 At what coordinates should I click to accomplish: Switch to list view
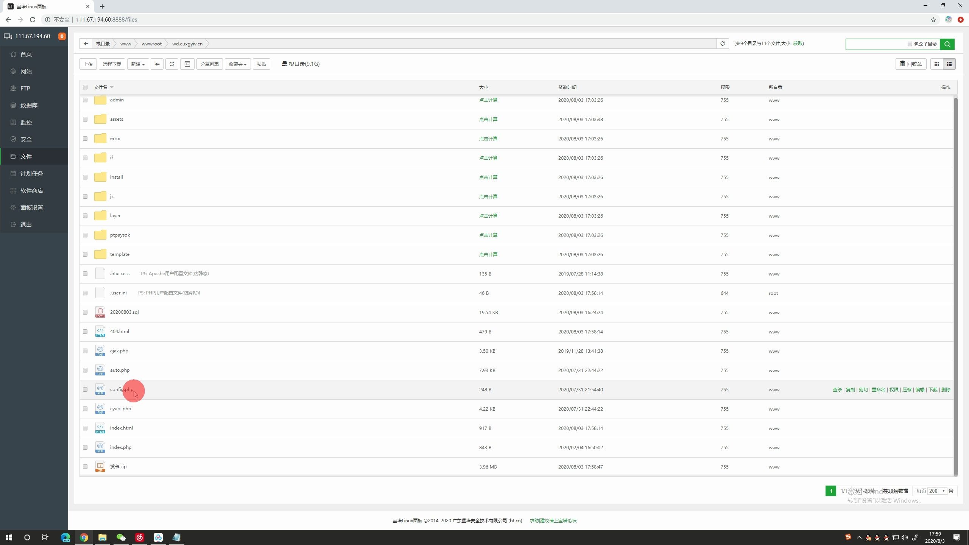point(949,64)
